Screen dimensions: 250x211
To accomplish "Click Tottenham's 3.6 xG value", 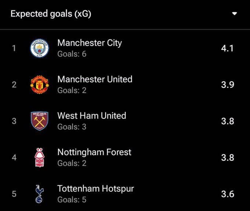I will point(228,194).
